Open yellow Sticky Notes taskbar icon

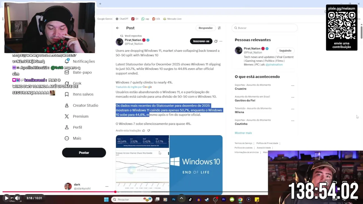pos(257,199)
